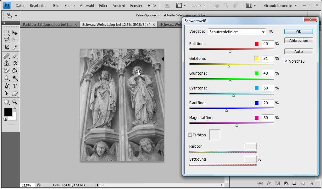Select the Hand tool in the toolbox

click(x=7, y=102)
